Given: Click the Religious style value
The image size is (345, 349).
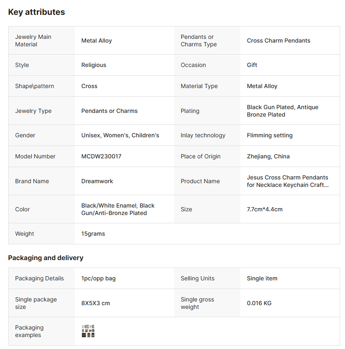Looking at the screenshot, I should tap(93, 65).
